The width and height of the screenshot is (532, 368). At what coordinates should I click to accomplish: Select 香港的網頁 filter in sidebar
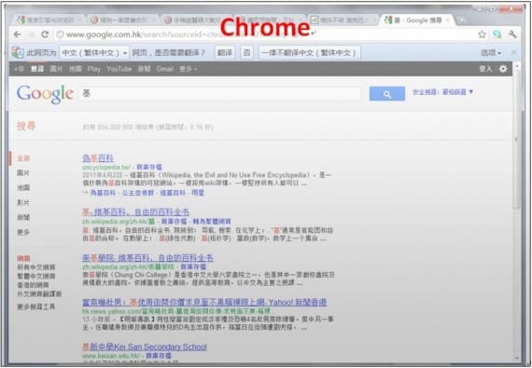click(x=33, y=285)
